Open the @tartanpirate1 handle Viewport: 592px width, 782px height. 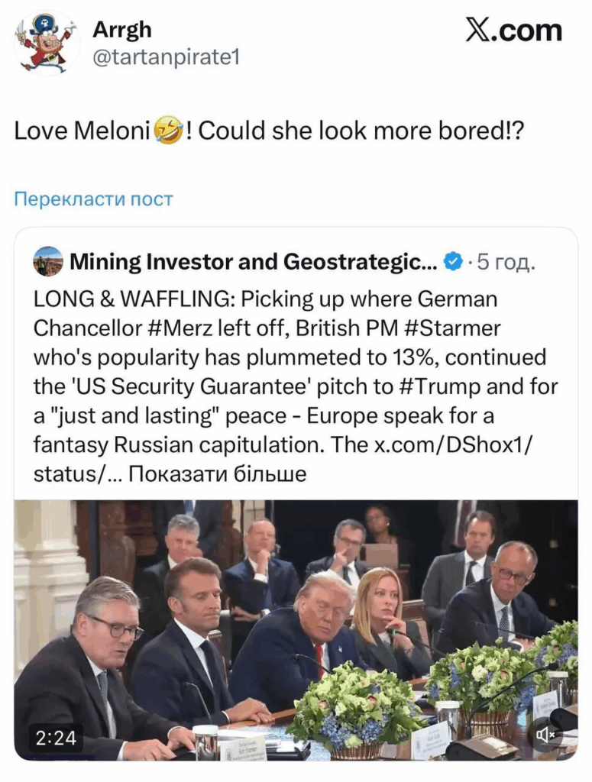[166, 57]
